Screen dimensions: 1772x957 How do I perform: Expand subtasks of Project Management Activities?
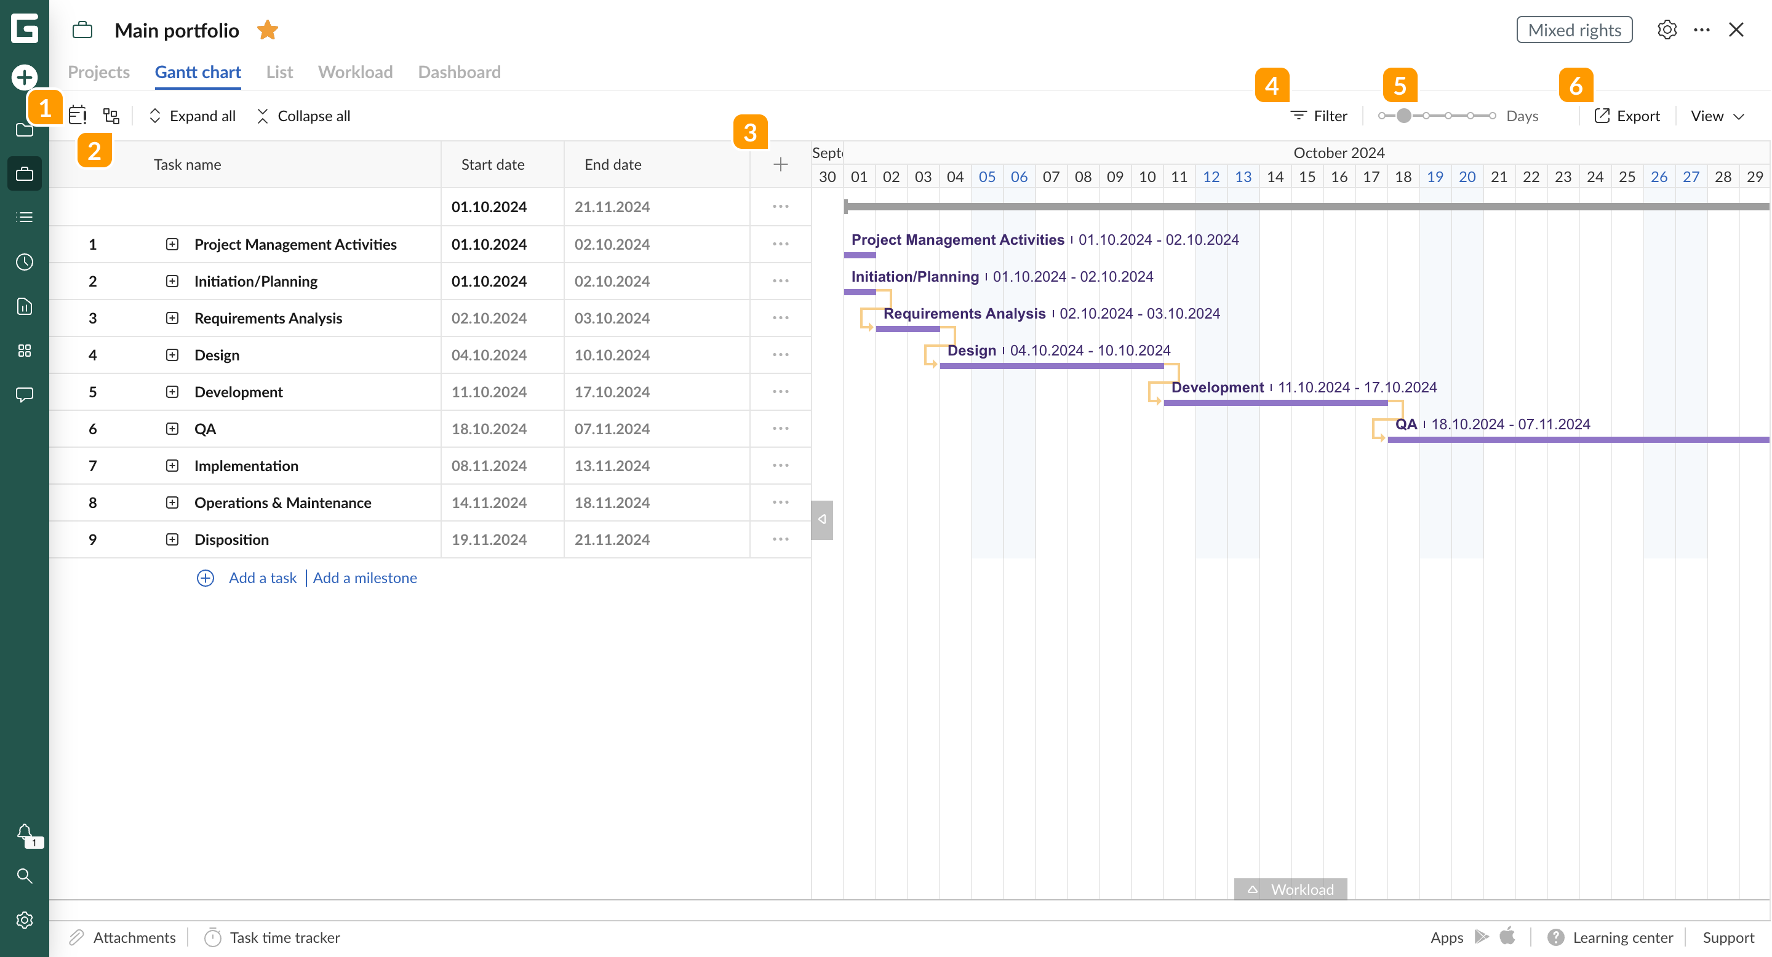coord(171,244)
